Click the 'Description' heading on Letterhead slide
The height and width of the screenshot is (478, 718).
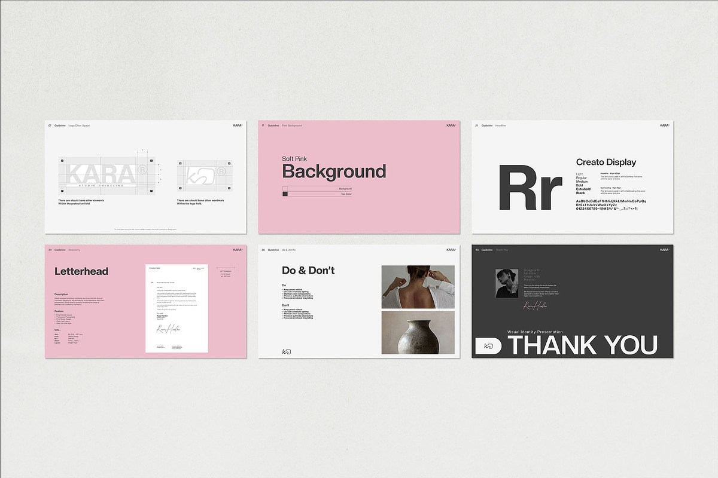(61, 295)
